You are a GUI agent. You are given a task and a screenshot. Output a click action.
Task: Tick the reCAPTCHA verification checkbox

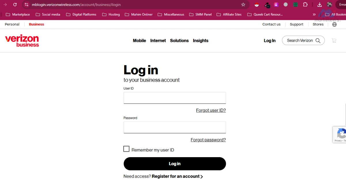coord(342,134)
